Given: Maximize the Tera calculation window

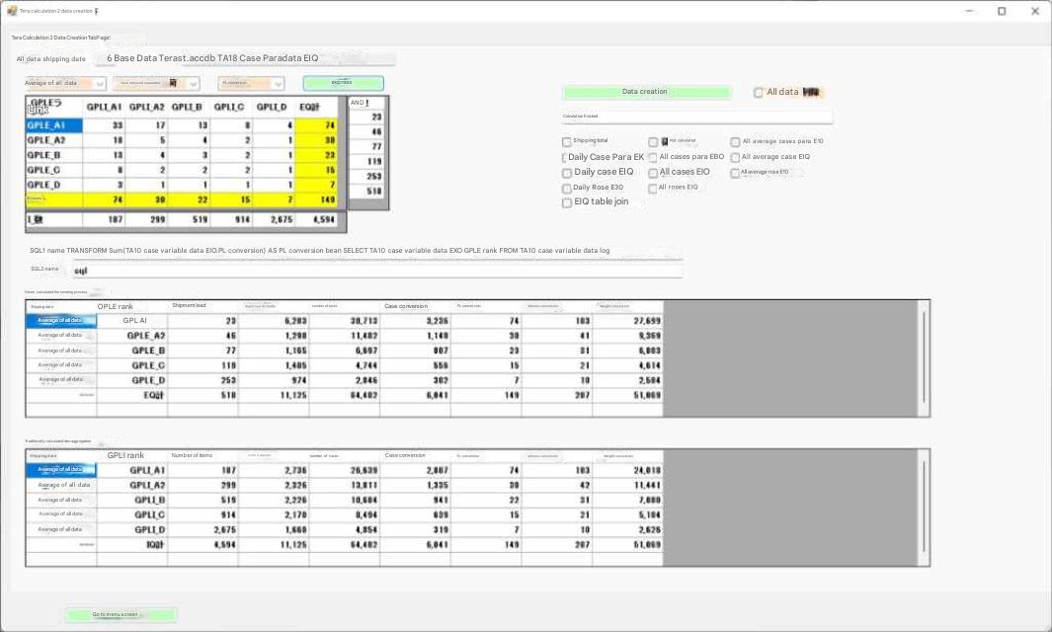Looking at the screenshot, I should tap(1001, 11).
